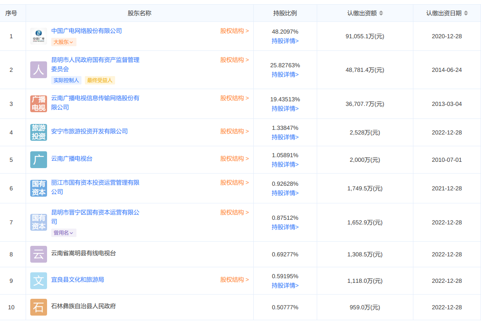Open 丽江市国有资本投资运营管理有限公司 link
The height and width of the screenshot is (324, 481).
point(95,187)
